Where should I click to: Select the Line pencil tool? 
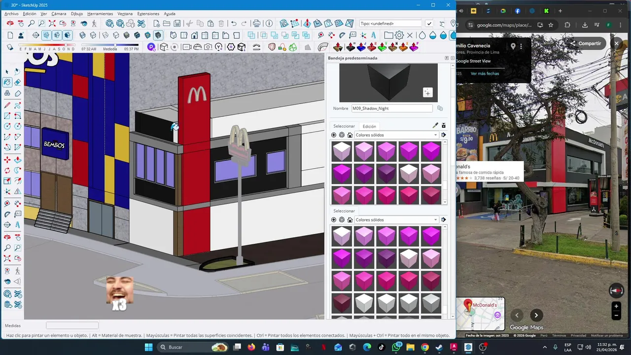tap(7, 105)
